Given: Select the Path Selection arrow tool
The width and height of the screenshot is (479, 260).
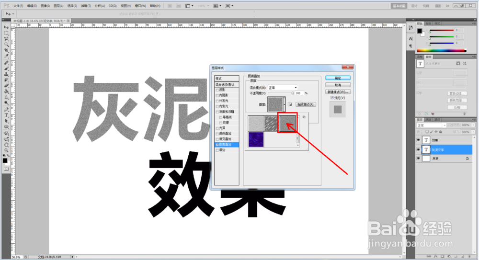Looking at the screenshot, I should click(x=6, y=121).
